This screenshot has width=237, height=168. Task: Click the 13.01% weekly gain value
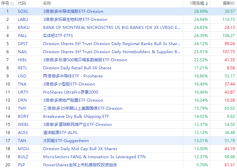click(201, 141)
